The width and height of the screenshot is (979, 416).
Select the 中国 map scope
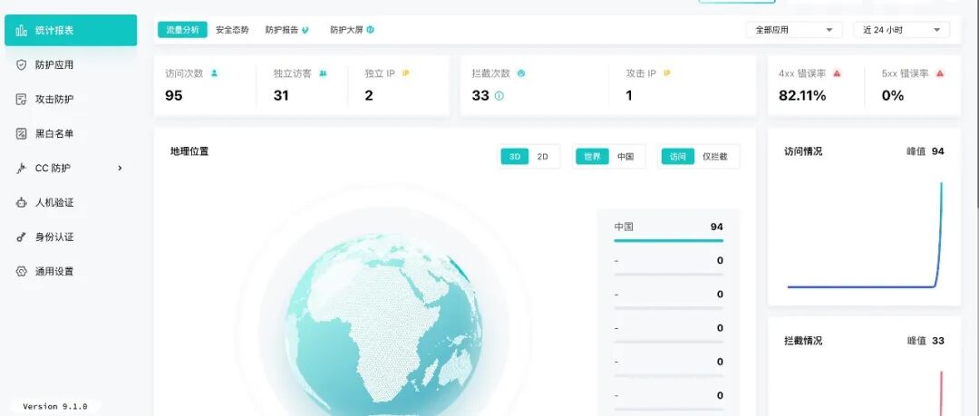click(625, 157)
